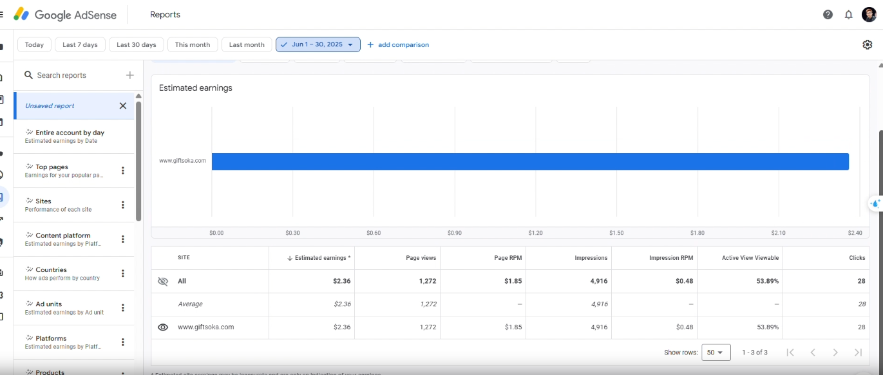Click the add comparison link
Image resolution: width=883 pixels, height=375 pixels.
pos(403,44)
